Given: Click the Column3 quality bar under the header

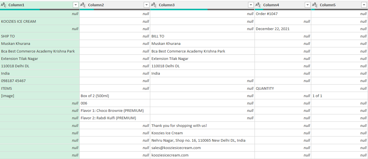Looking at the screenshot, I should tap(202, 9).
